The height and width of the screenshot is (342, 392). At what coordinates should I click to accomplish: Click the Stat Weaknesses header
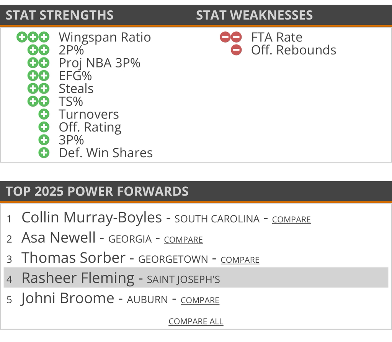254,15
